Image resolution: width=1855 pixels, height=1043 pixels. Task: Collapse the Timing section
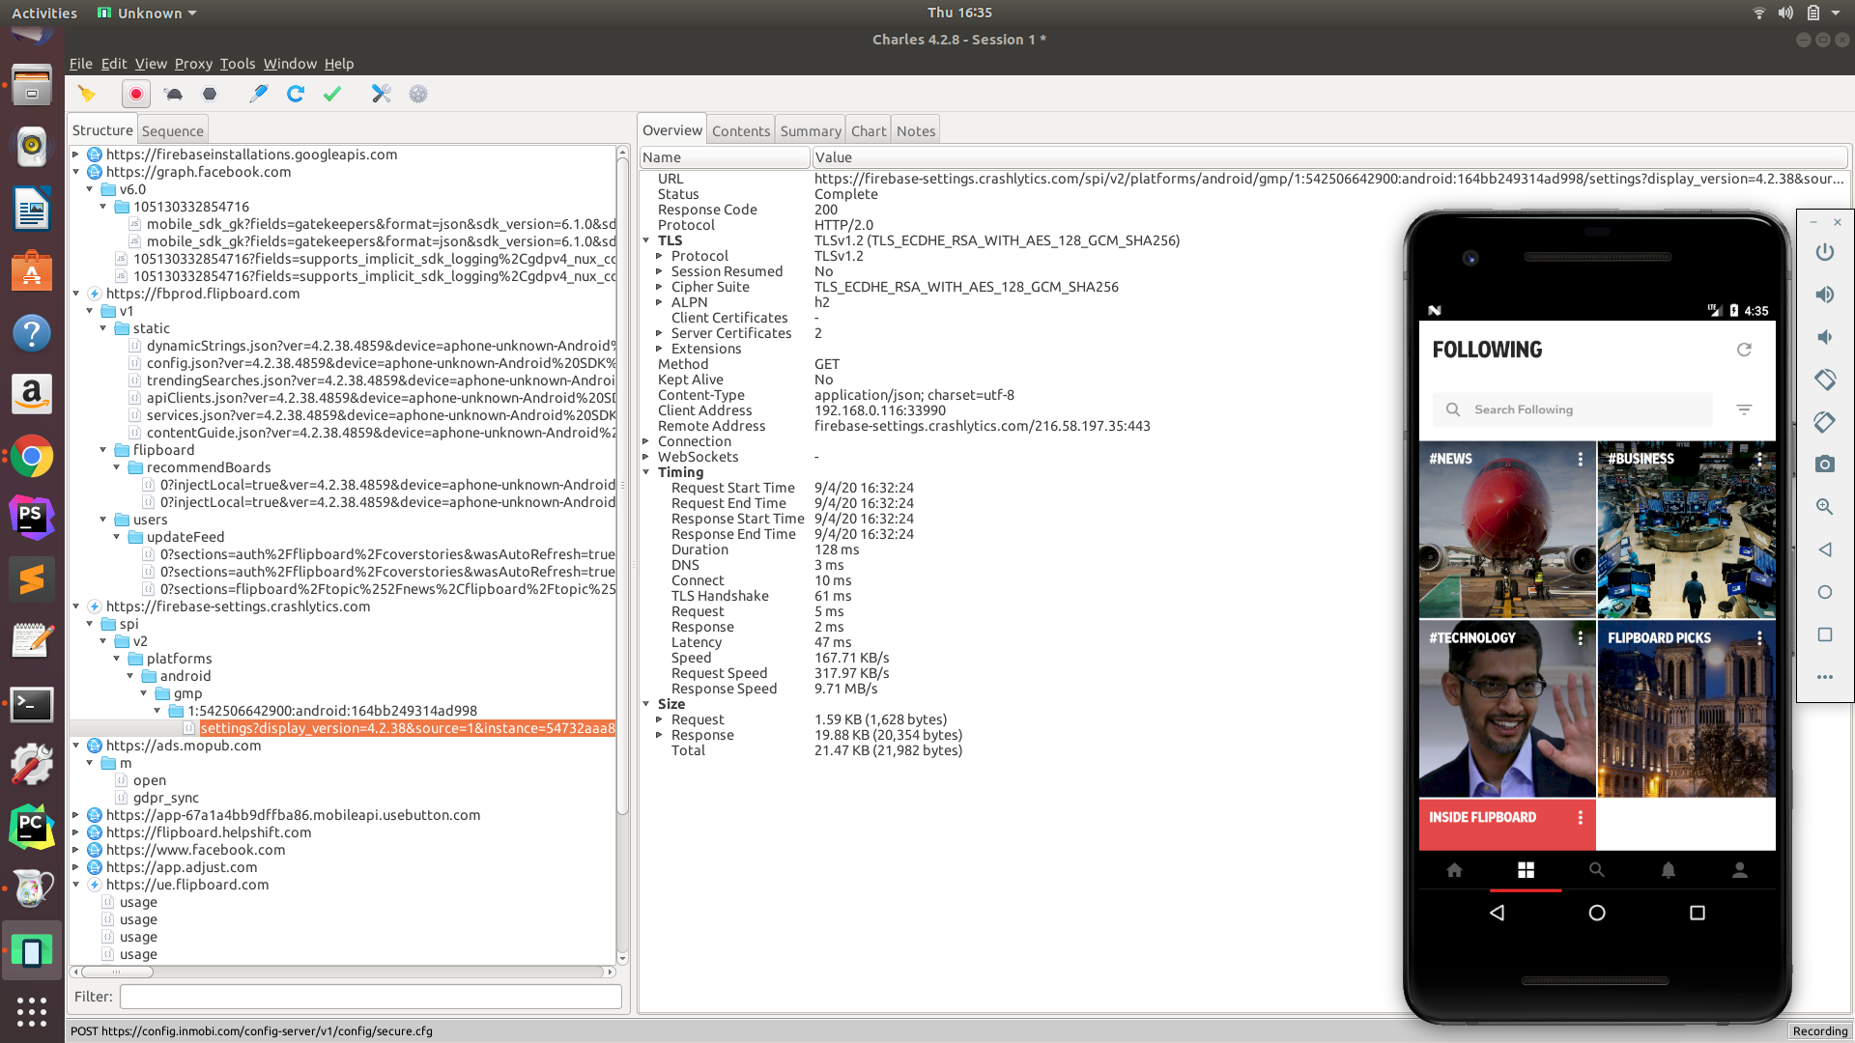click(646, 472)
